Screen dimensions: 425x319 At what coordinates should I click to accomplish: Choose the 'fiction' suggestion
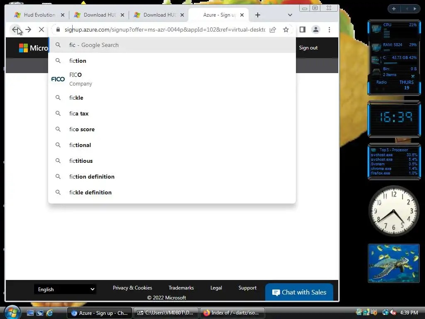click(172, 61)
